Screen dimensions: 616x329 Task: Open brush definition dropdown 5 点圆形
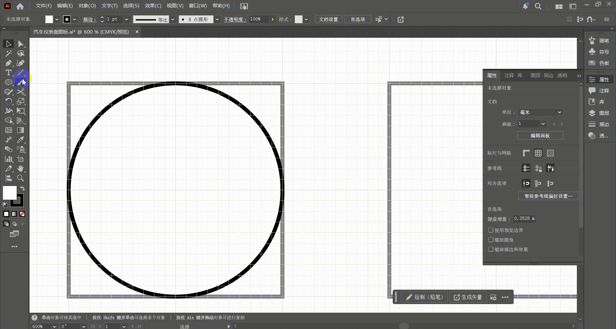(217, 20)
